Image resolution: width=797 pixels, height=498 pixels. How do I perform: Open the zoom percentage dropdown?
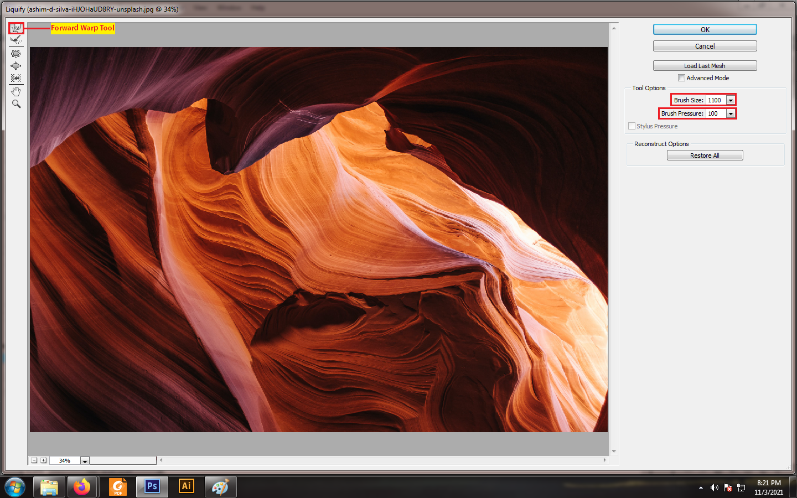click(x=85, y=460)
